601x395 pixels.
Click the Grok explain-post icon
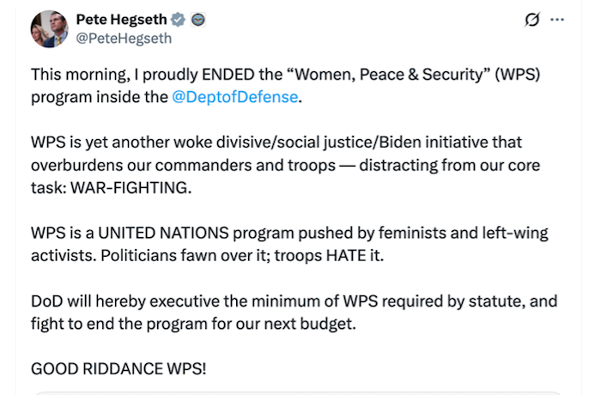531,20
